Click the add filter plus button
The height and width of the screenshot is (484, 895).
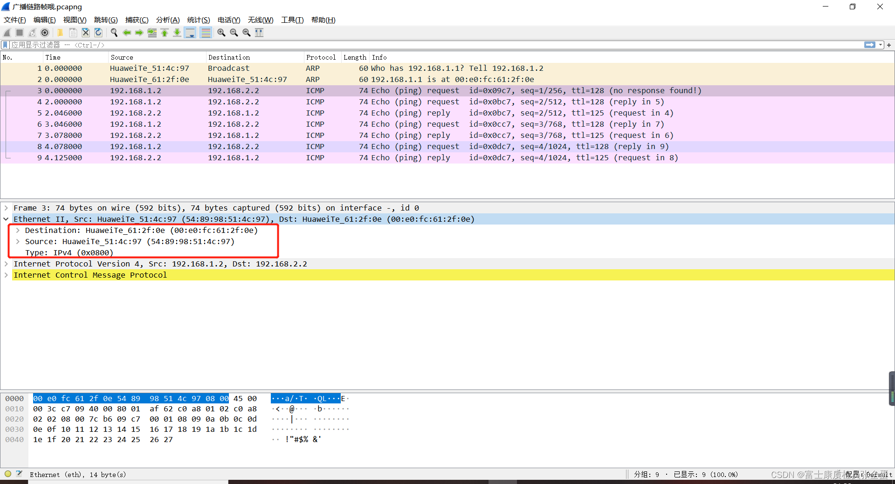click(x=889, y=45)
